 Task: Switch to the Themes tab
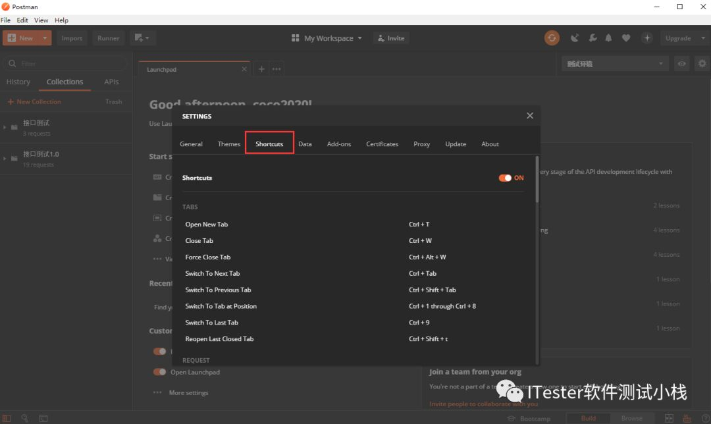(x=229, y=144)
